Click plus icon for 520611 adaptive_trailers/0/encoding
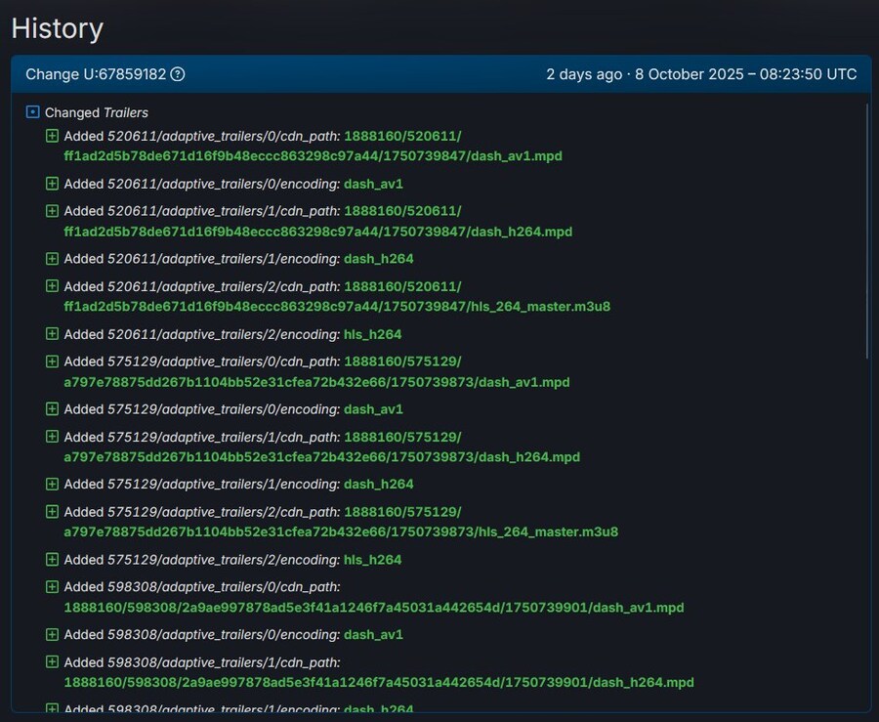 (53, 183)
